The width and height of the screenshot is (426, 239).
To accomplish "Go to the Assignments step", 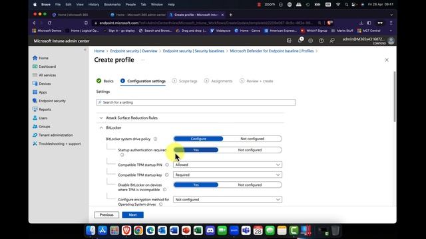I will tap(218, 81).
